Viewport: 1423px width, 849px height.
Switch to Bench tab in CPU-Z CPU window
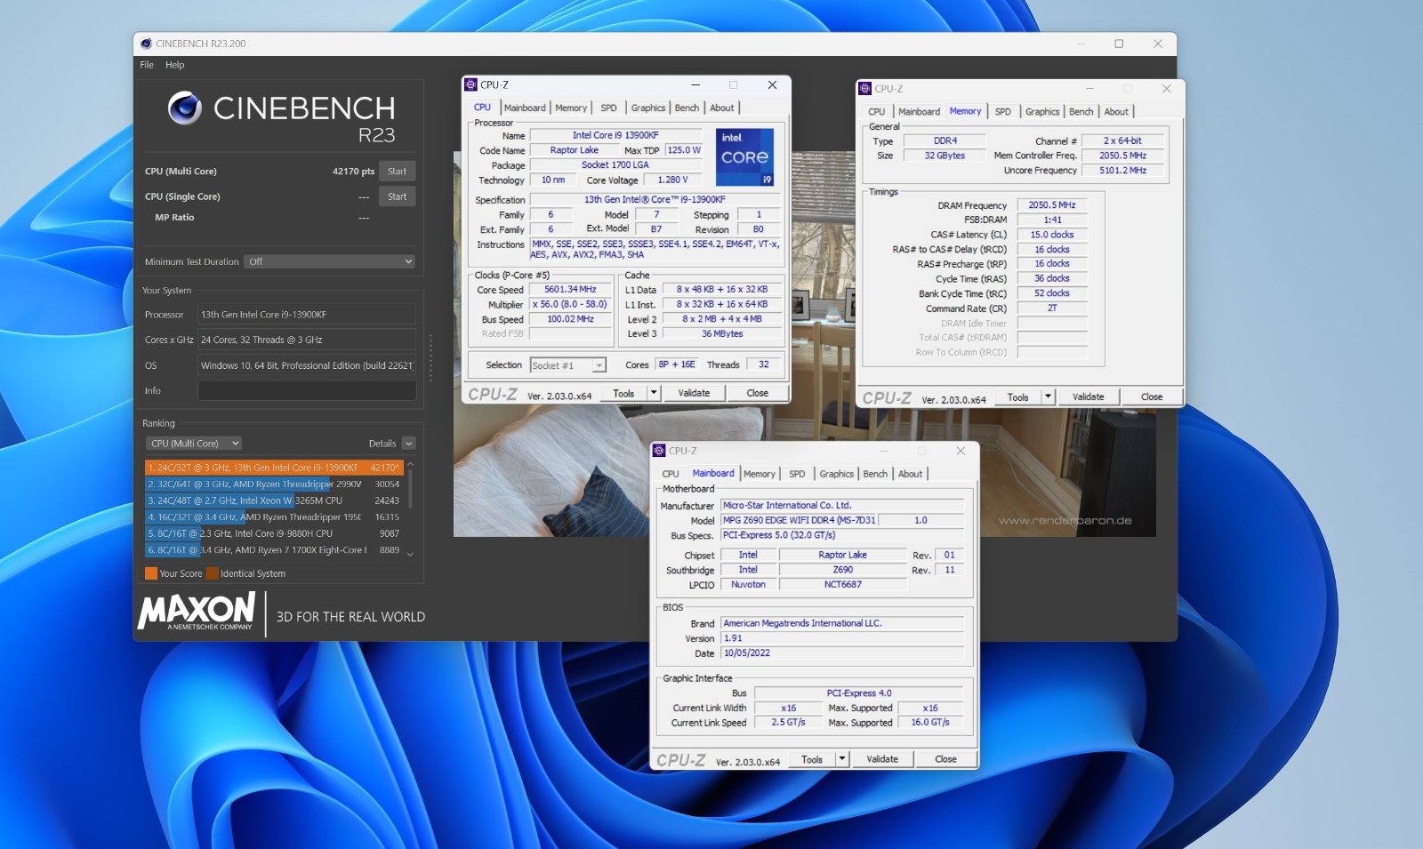pos(687,108)
